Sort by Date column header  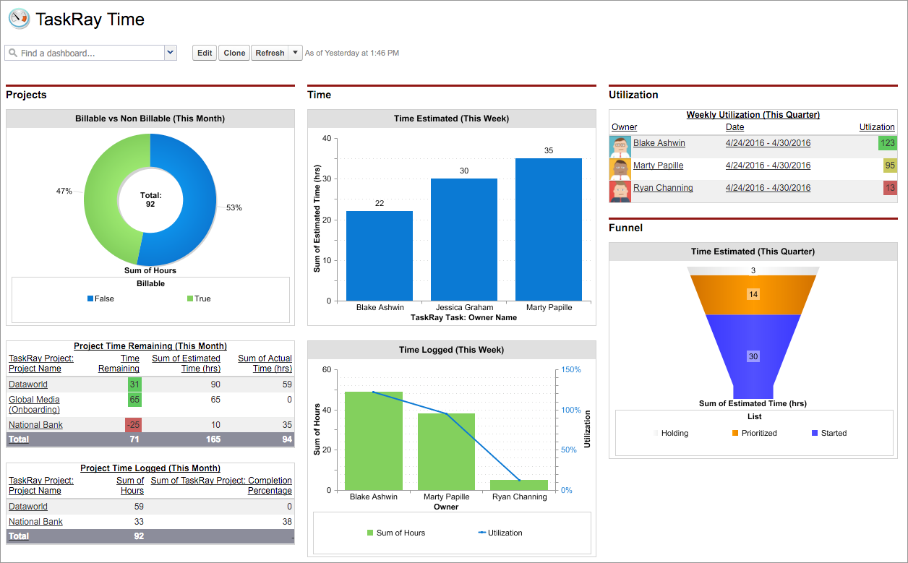(x=734, y=127)
